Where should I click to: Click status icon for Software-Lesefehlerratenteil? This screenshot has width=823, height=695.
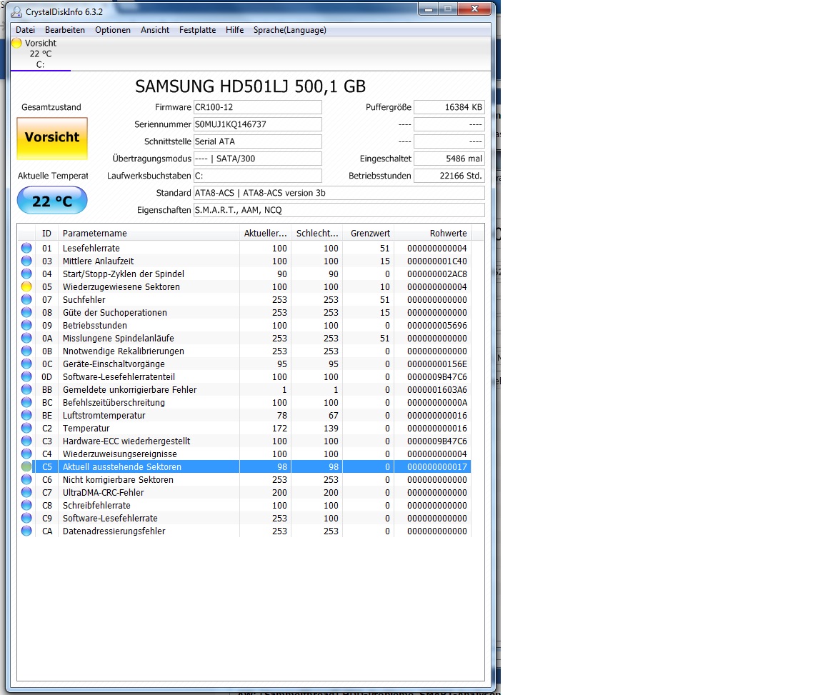[x=26, y=376]
